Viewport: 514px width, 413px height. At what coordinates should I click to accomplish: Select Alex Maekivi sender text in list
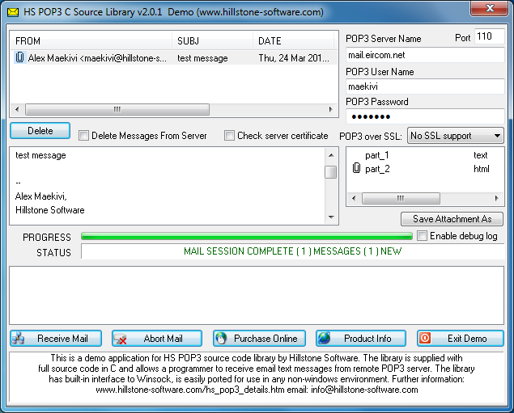[97, 58]
